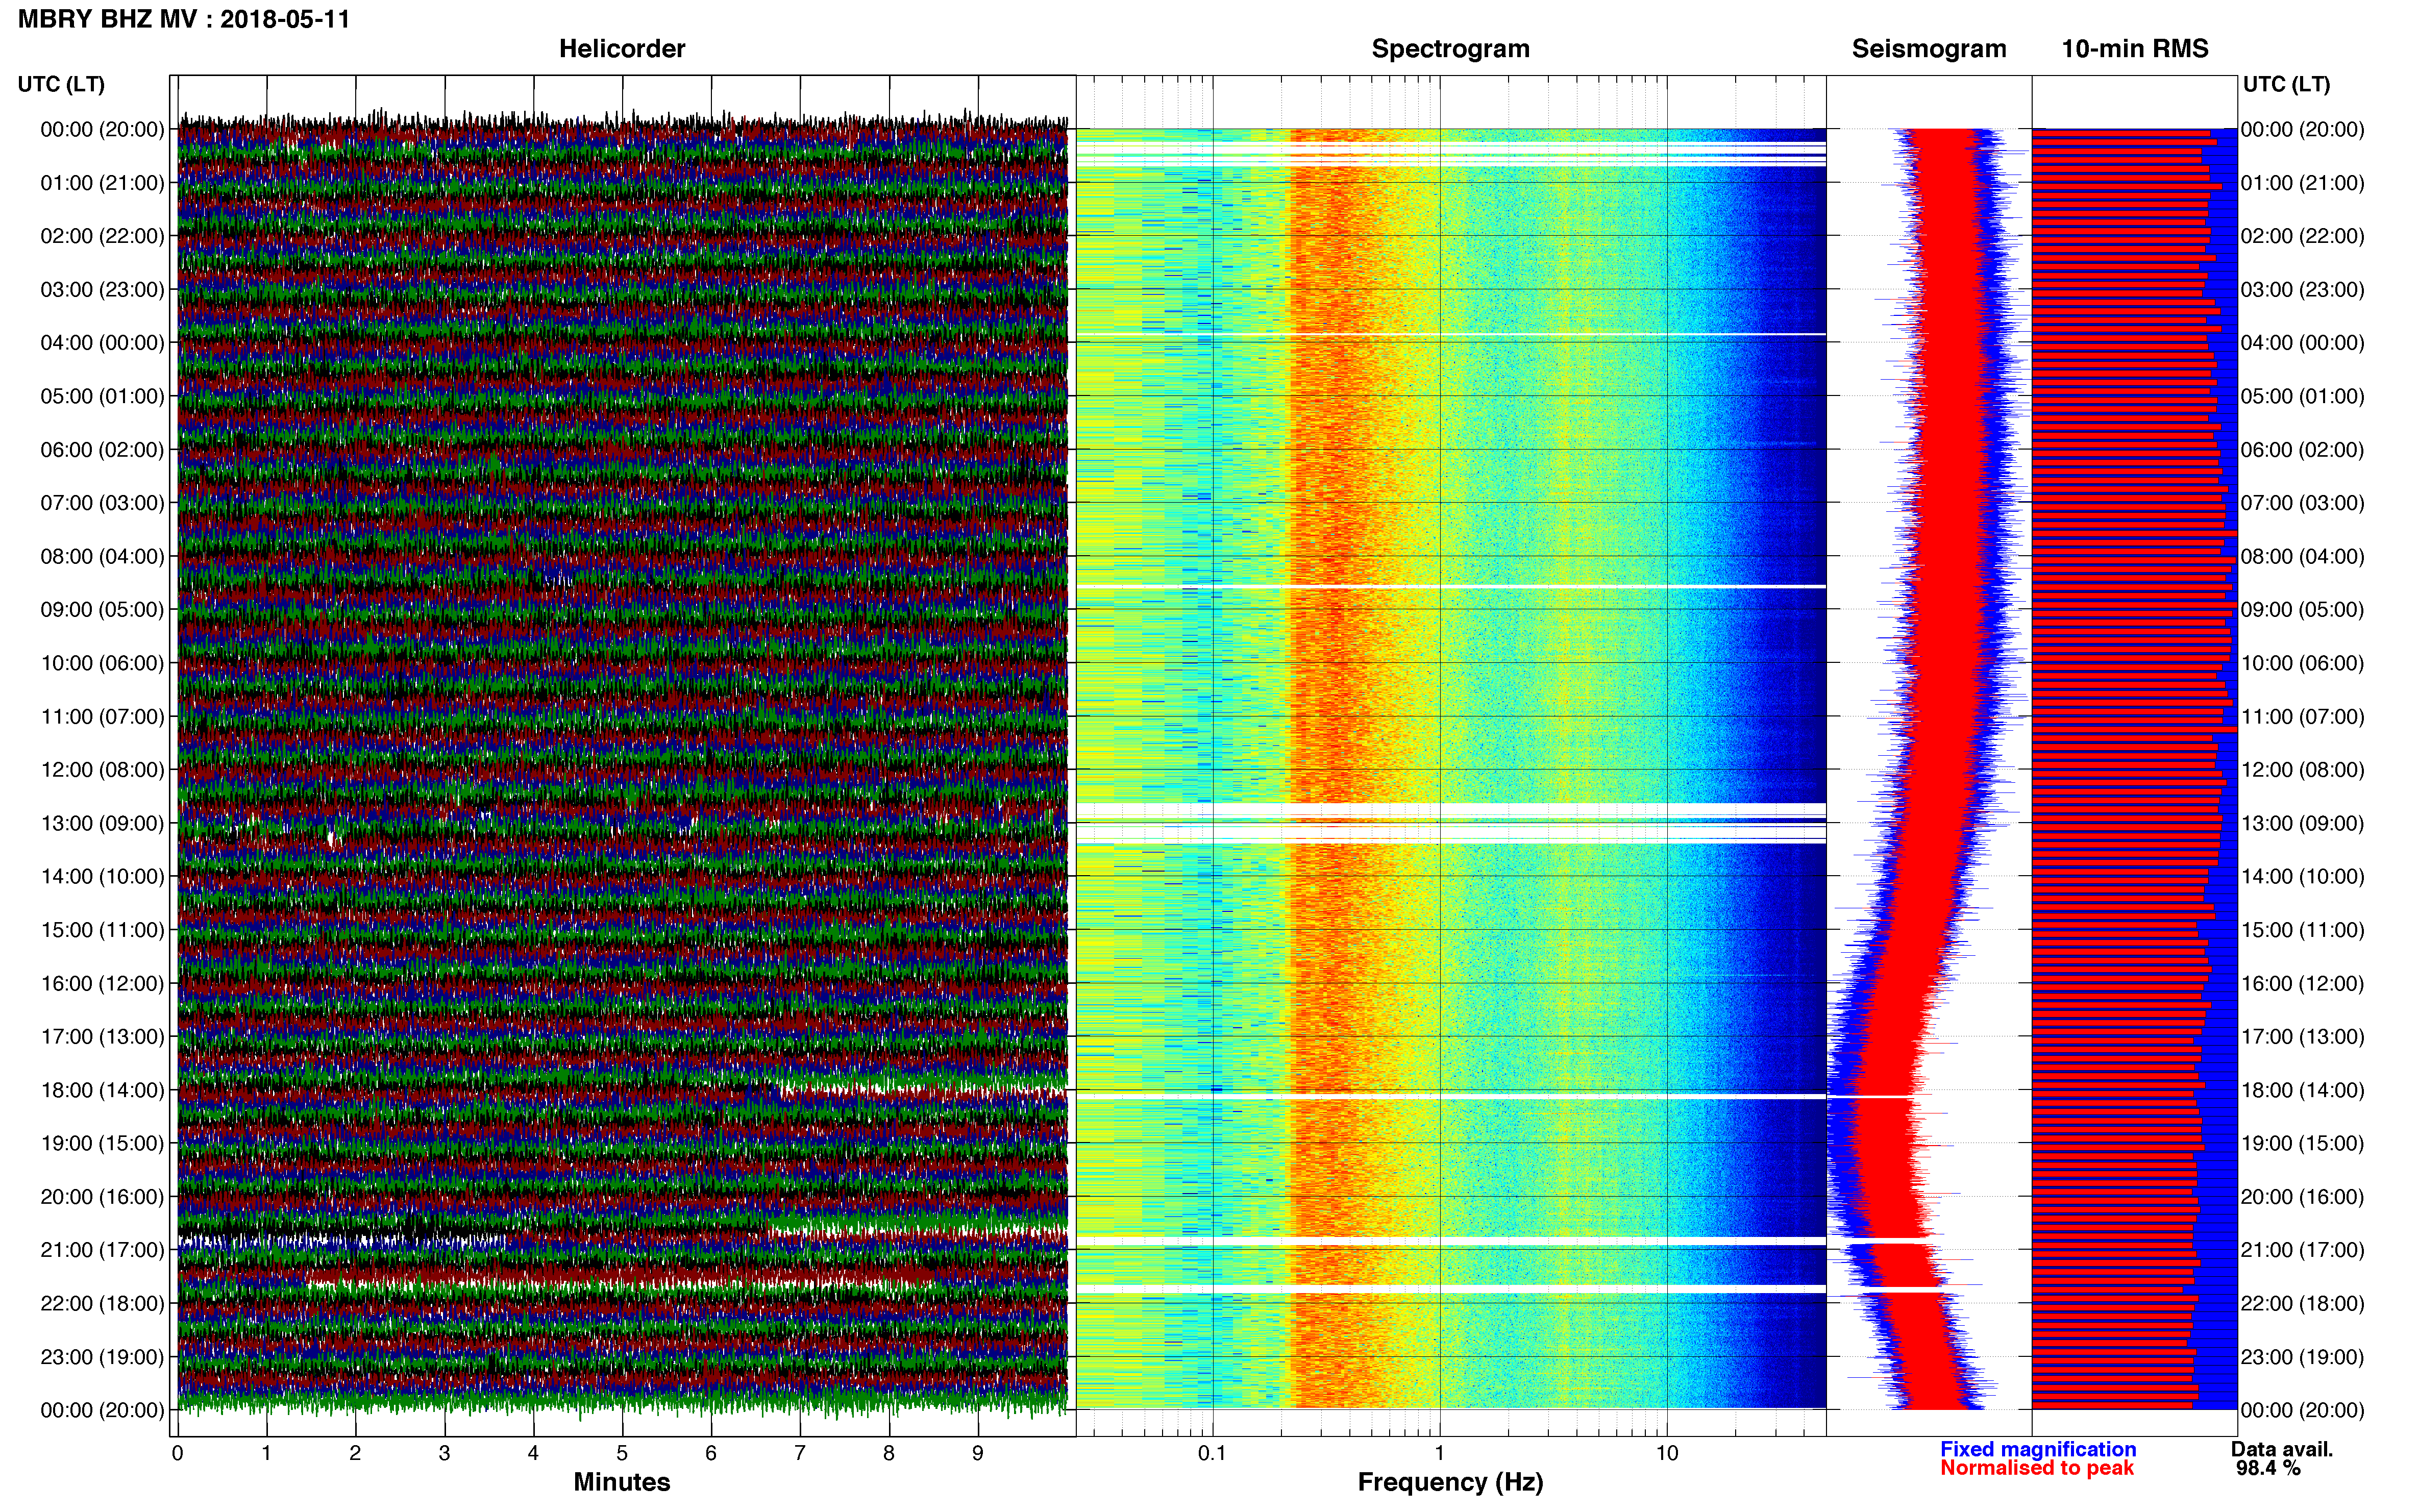Click 17:00 (13:00) on the RMS time axis
The image size is (2419, 1512).
(x=2302, y=1037)
